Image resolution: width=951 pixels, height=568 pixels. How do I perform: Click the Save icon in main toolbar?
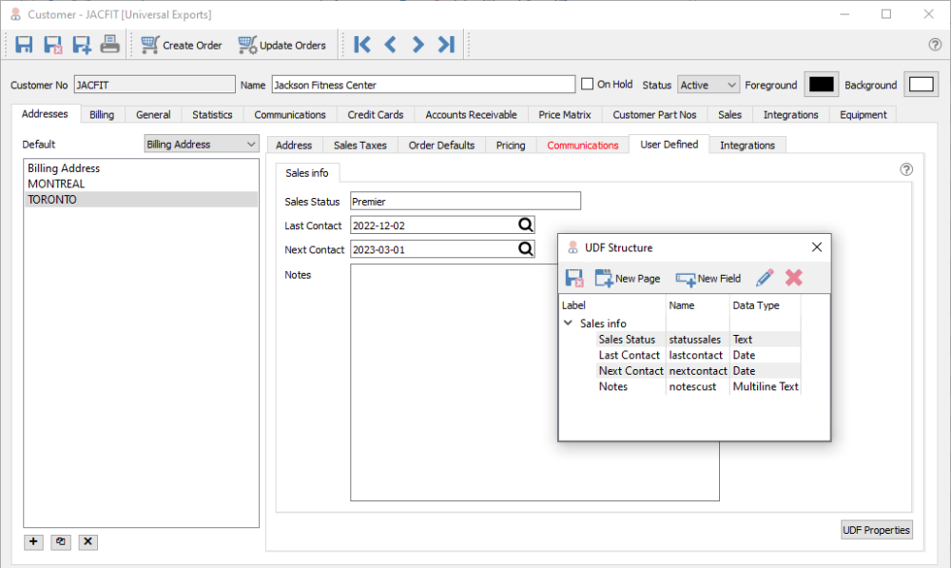[x=24, y=45]
